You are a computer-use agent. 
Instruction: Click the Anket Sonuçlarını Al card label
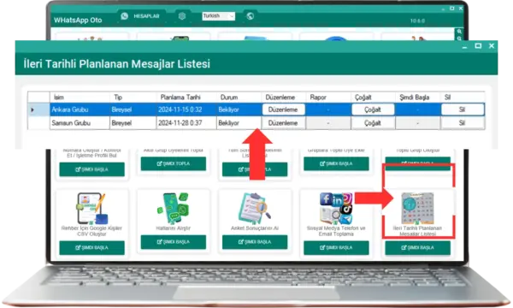255,228
